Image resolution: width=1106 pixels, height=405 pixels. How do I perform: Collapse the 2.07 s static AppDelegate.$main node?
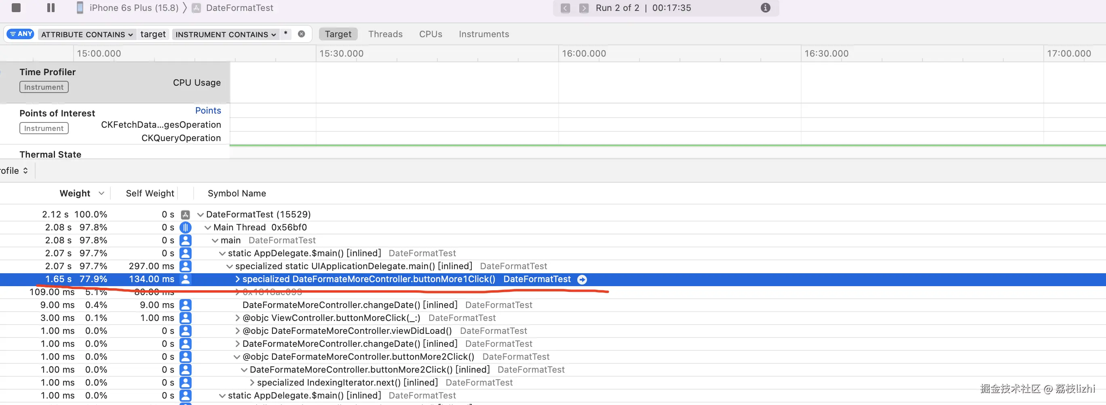pos(222,253)
